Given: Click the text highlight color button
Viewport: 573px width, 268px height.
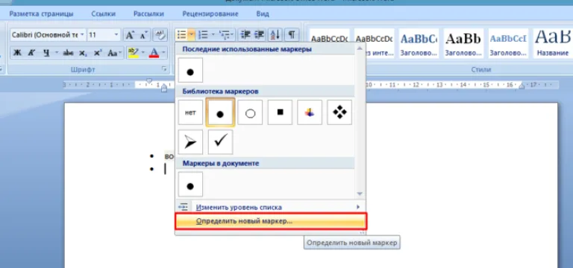Looking at the screenshot, I should tap(133, 53).
